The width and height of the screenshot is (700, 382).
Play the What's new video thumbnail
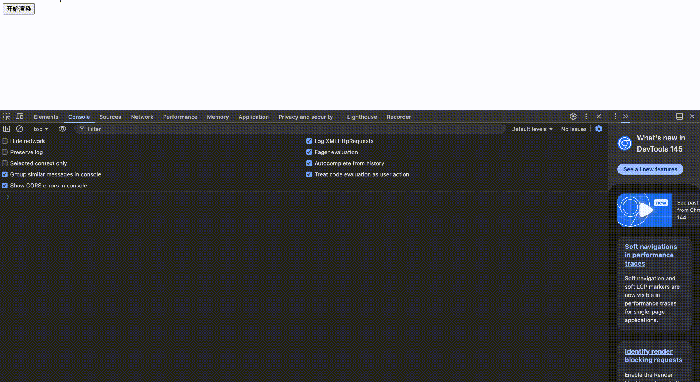coord(644,210)
